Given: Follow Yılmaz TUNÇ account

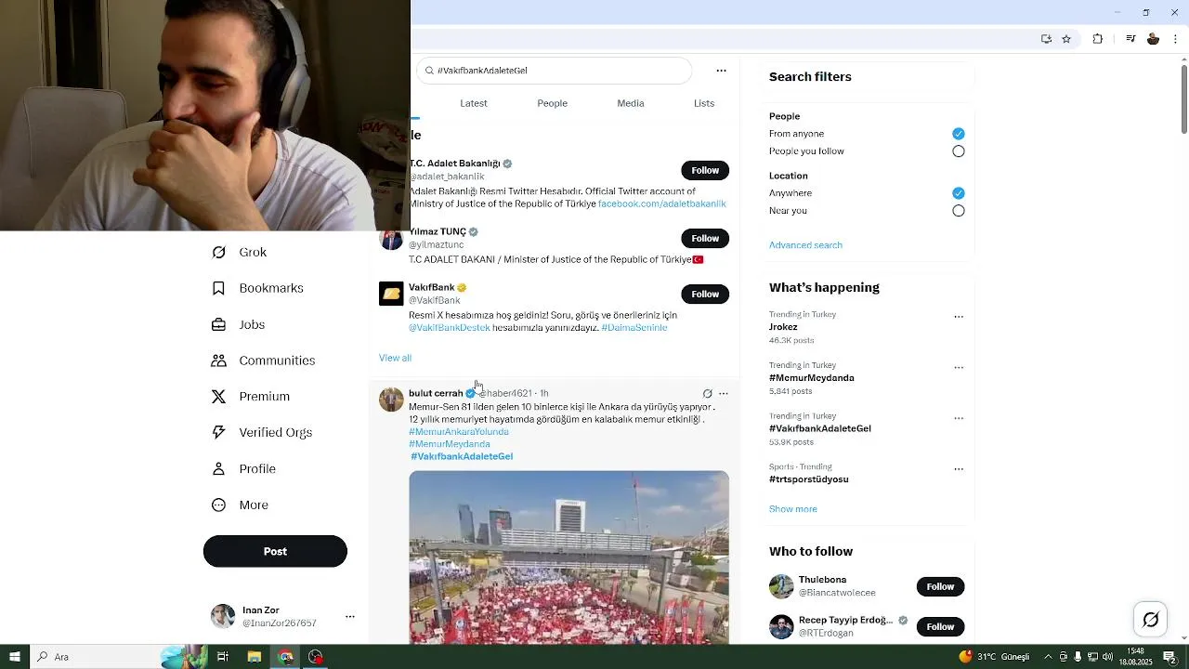Looking at the screenshot, I should (x=705, y=238).
